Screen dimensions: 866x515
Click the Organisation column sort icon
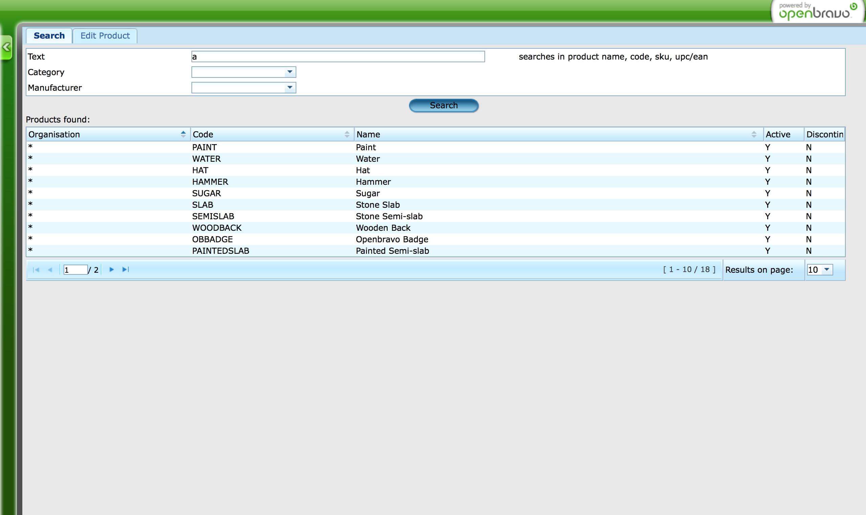[183, 134]
